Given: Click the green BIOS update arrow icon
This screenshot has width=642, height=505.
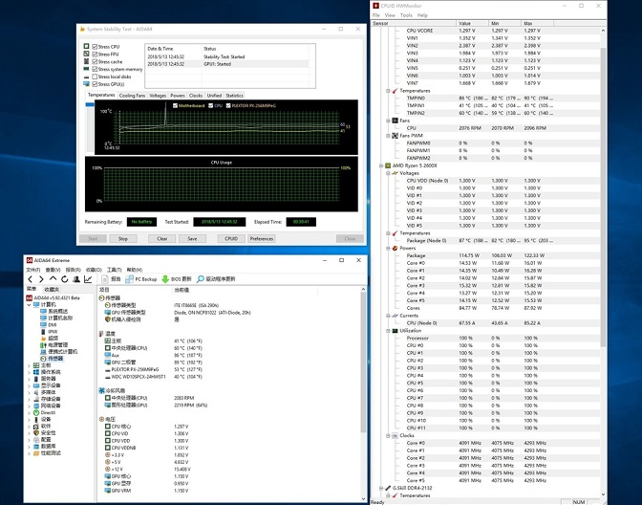Looking at the screenshot, I should pyautogui.click(x=165, y=279).
